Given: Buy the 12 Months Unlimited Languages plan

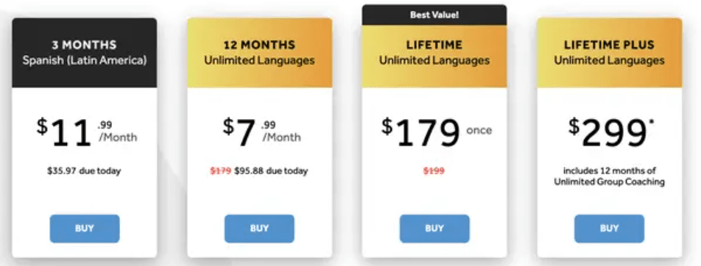Looking at the screenshot, I should pyautogui.click(x=259, y=229).
